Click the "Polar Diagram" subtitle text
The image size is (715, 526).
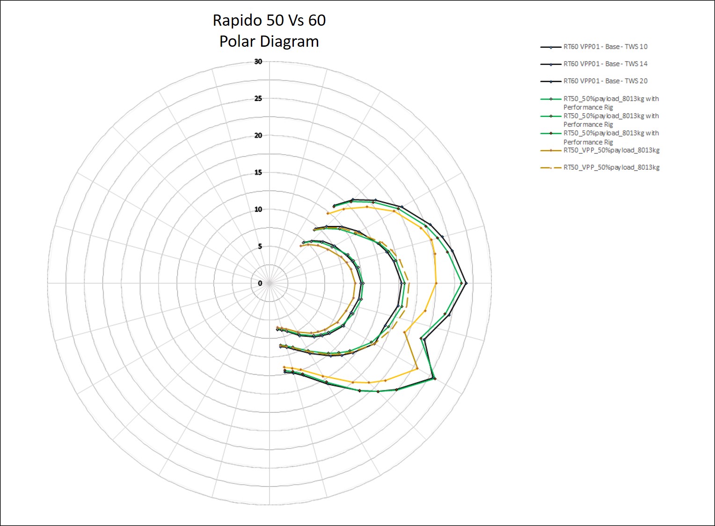pos(269,41)
